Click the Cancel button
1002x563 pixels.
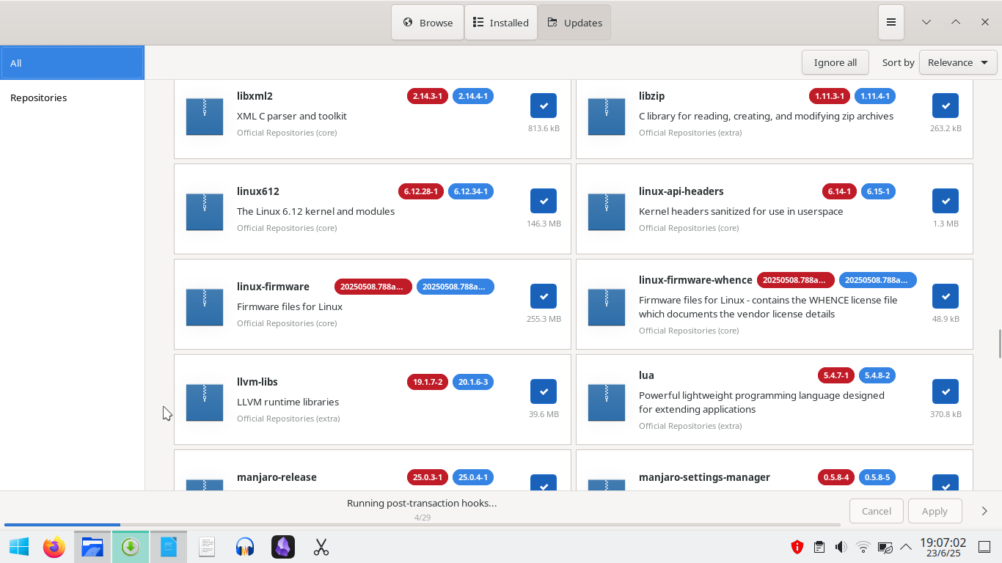tap(877, 511)
